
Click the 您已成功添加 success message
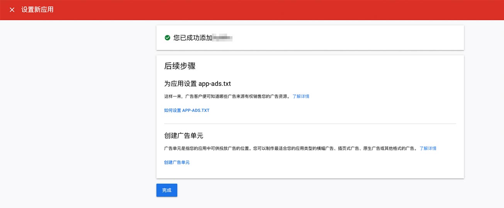(193, 38)
